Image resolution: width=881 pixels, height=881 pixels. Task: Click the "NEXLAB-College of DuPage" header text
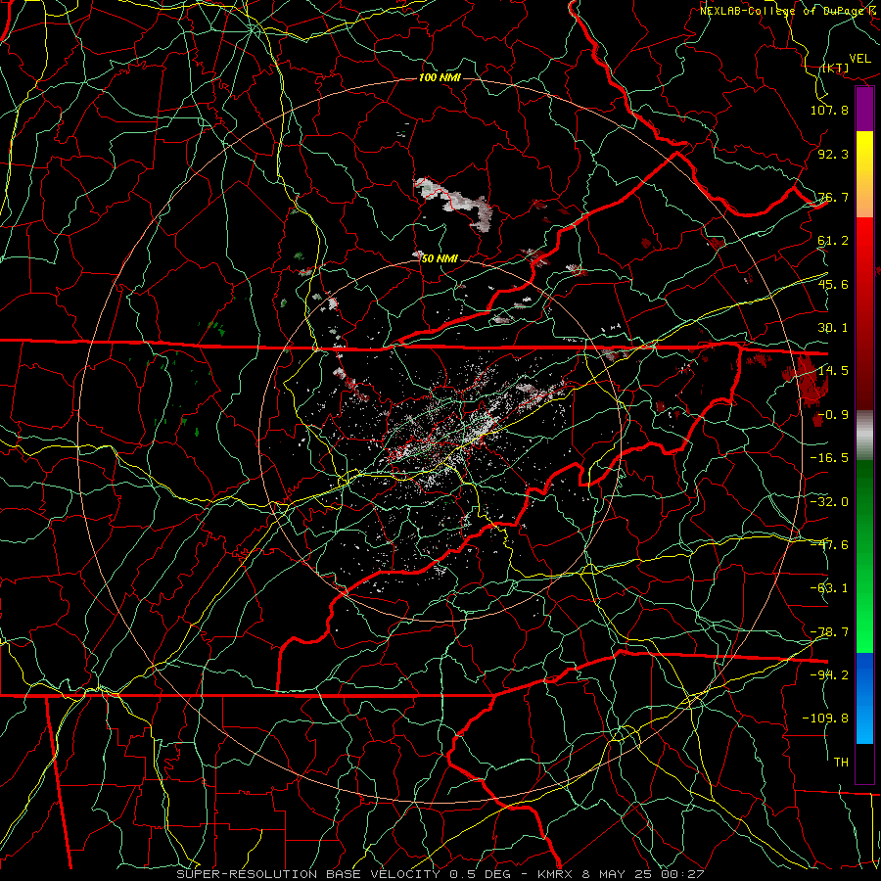coord(783,11)
